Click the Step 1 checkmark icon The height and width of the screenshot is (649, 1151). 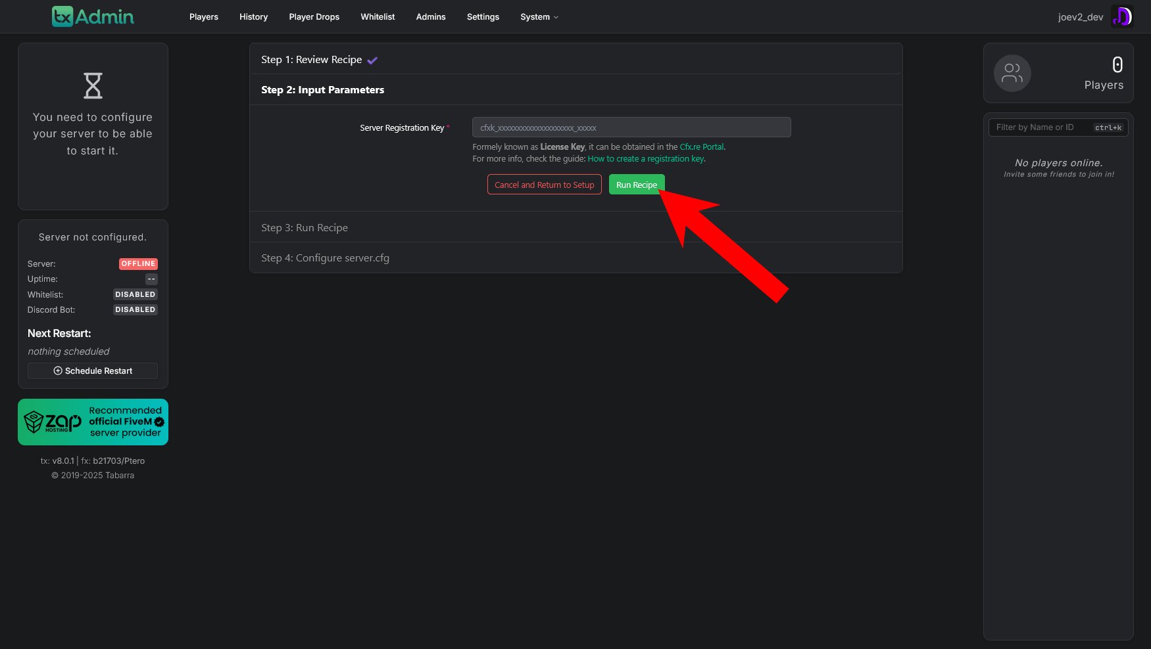coord(372,60)
